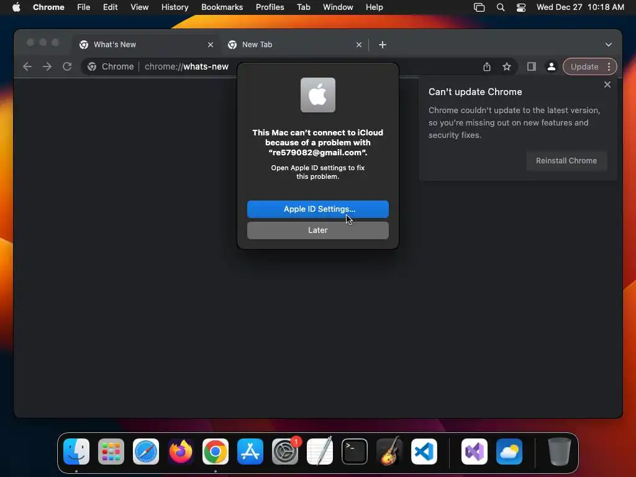The image size is (636, 477).
Task: Open Finder from the Dock
Action: (x=76, y=452)
